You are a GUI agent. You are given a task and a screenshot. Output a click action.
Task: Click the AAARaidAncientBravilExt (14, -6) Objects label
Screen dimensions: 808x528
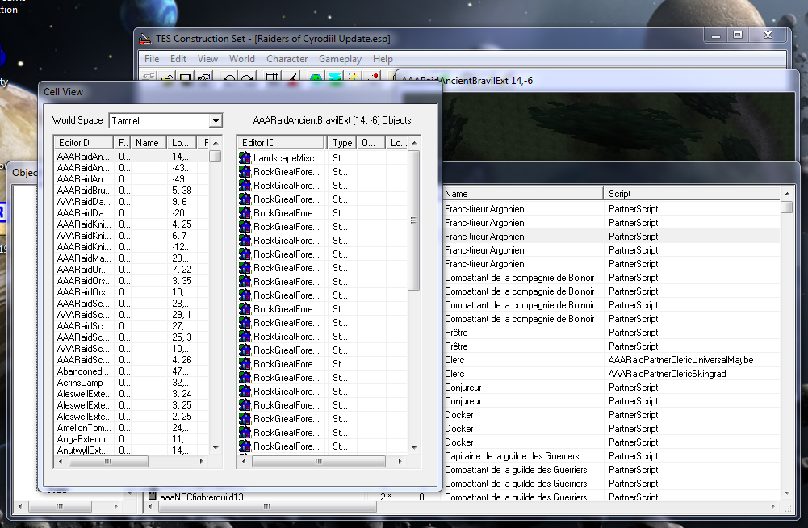coord(332,120)
